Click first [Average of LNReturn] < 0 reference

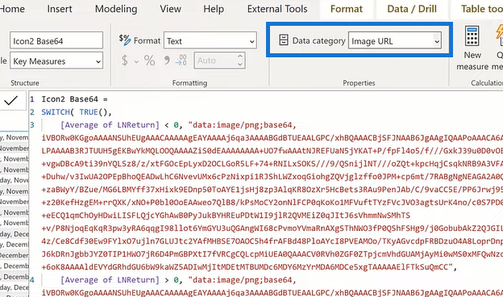120,125
